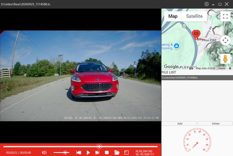
Task: Stop video playback
Action: coord(107,152)
